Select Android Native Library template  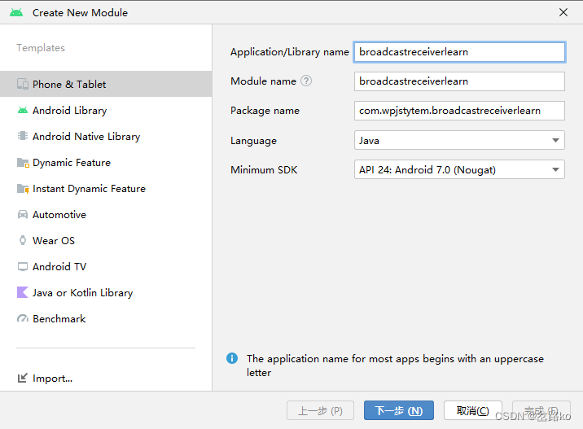pyautogui.click(x=106, y=136)
